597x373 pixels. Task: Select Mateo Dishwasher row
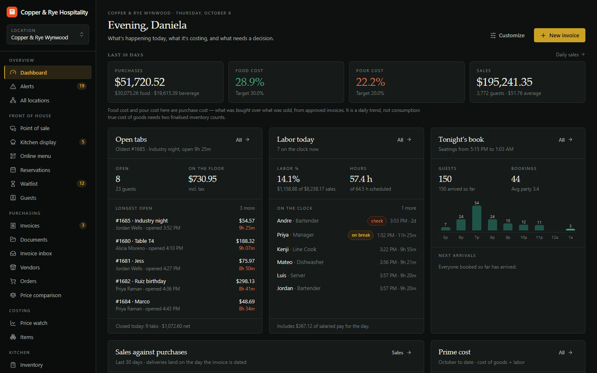[x=347, y=262]
